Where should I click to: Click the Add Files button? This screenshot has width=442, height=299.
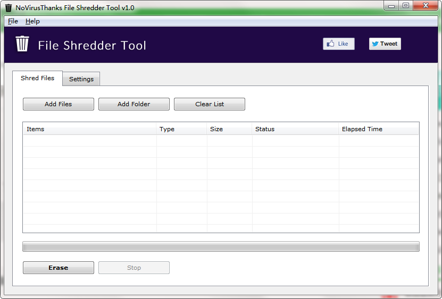(x=59, y=104)
